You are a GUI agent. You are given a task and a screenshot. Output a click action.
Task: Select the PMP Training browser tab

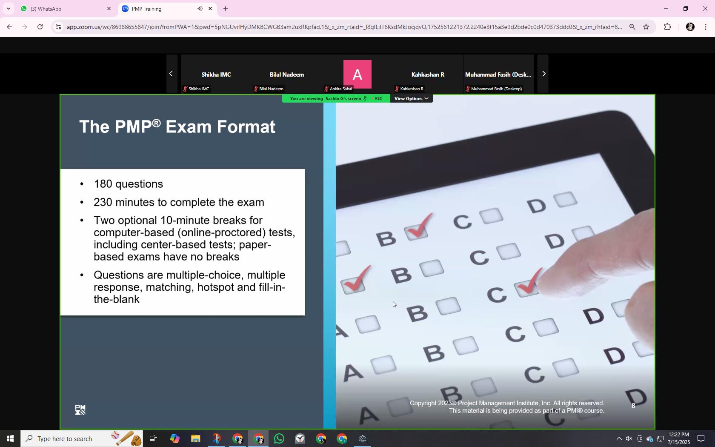(x=161, y=9)
